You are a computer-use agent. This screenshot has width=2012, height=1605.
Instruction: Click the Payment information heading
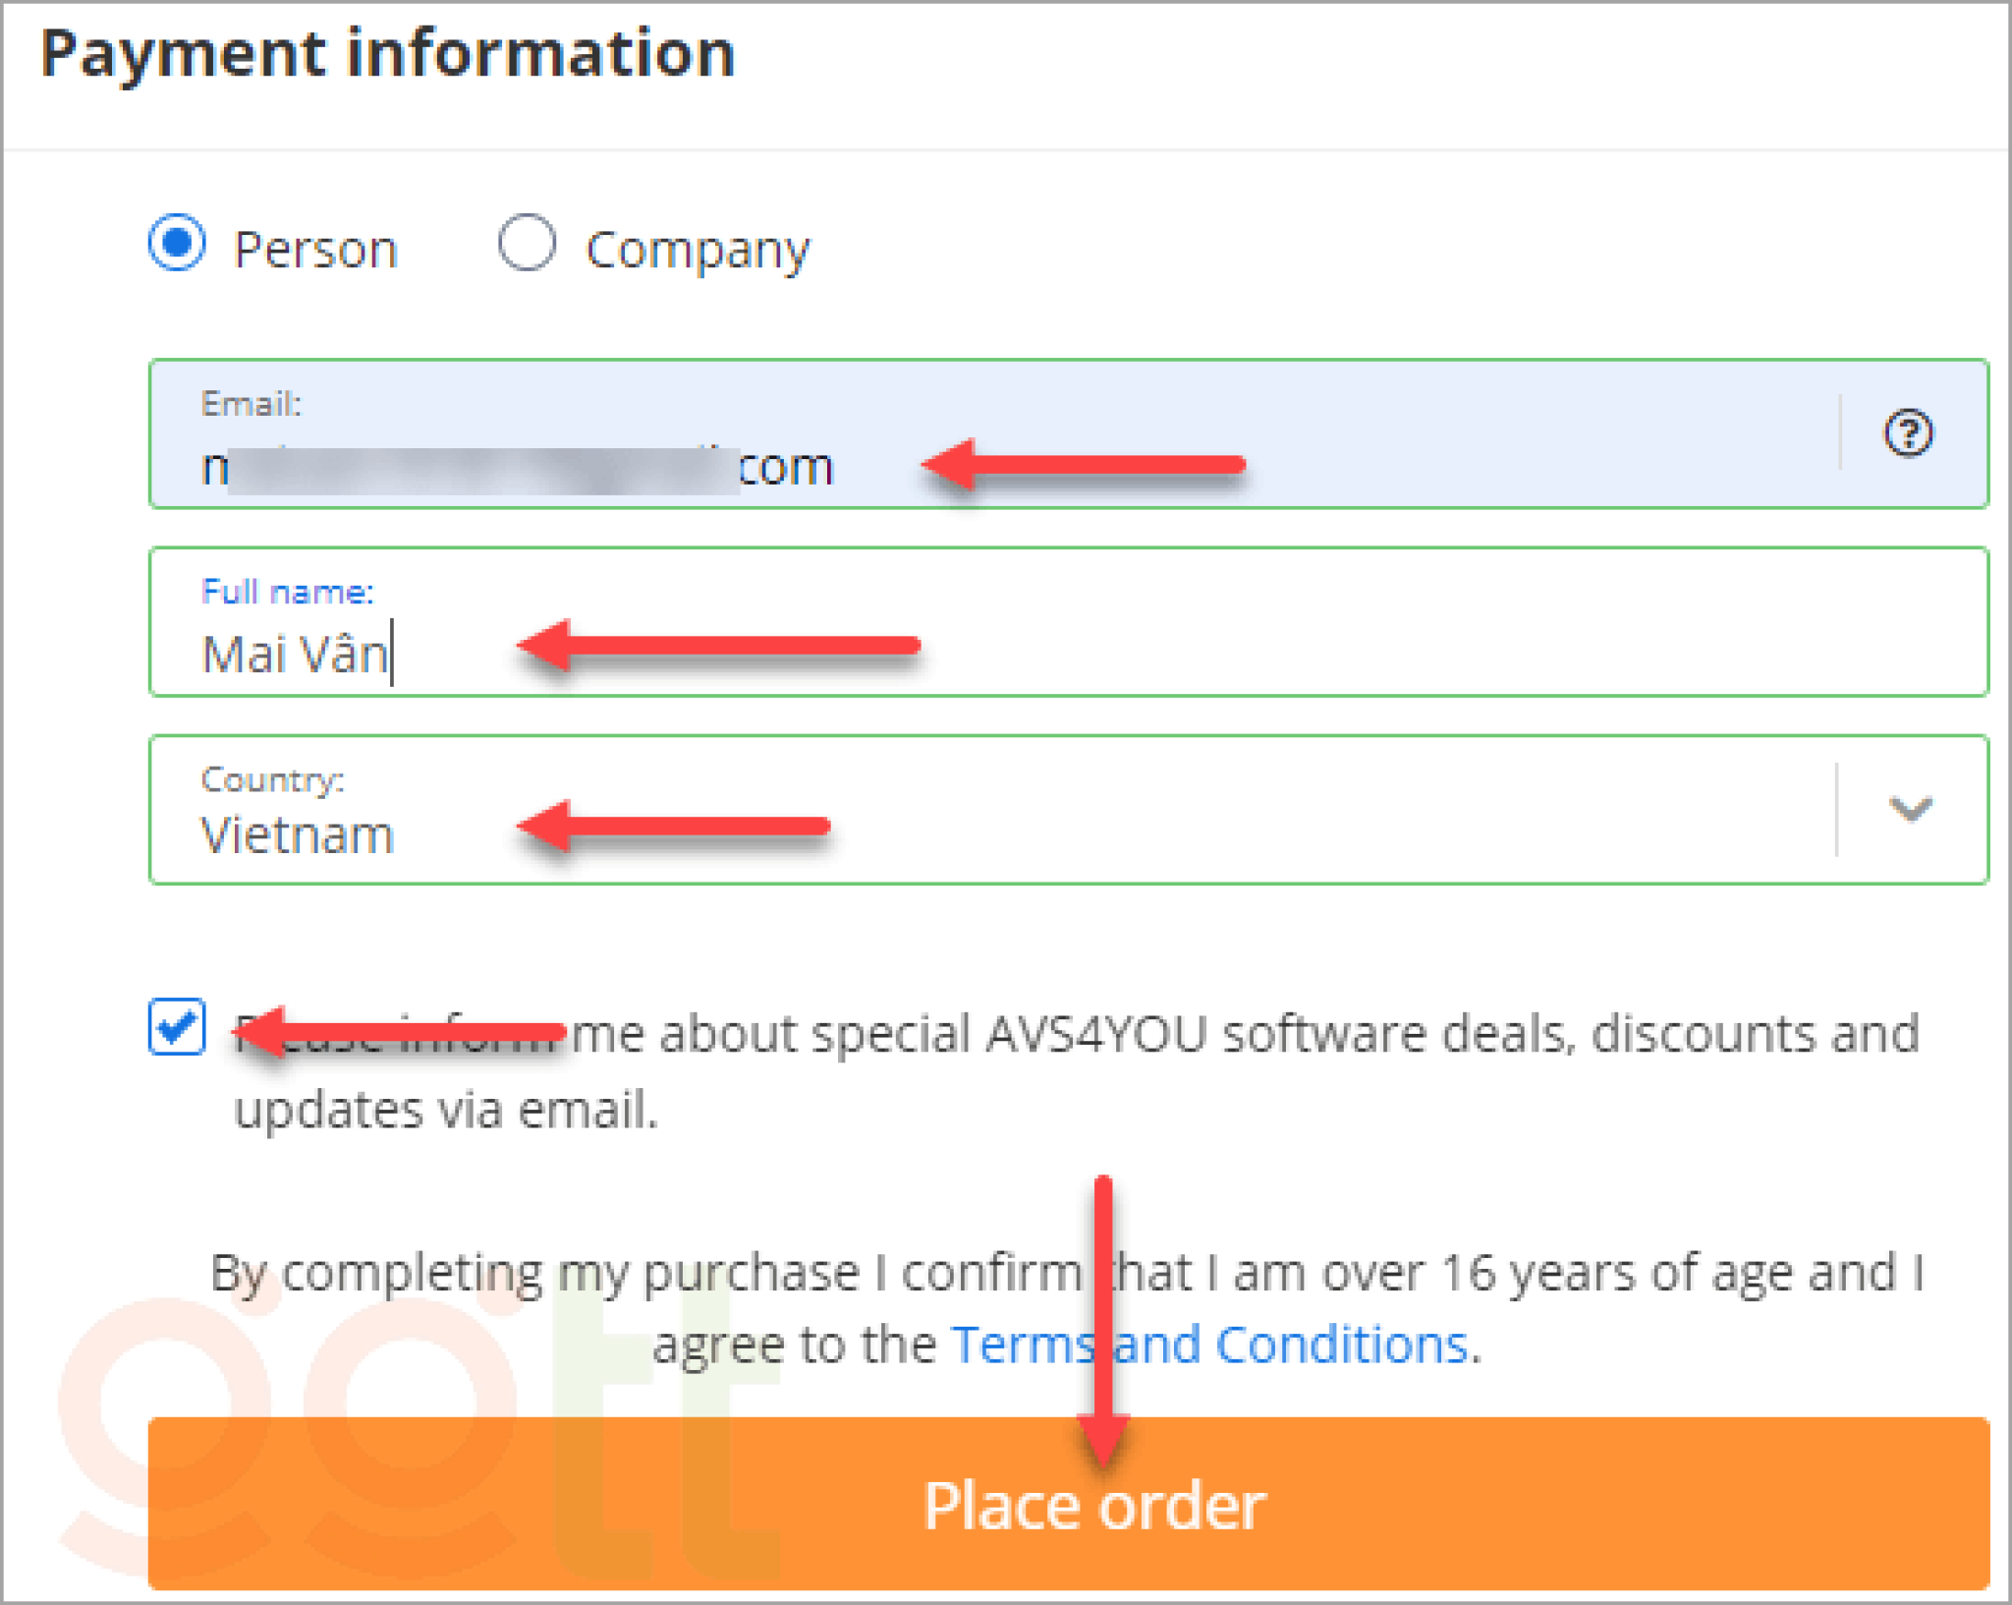click(388, 53)
